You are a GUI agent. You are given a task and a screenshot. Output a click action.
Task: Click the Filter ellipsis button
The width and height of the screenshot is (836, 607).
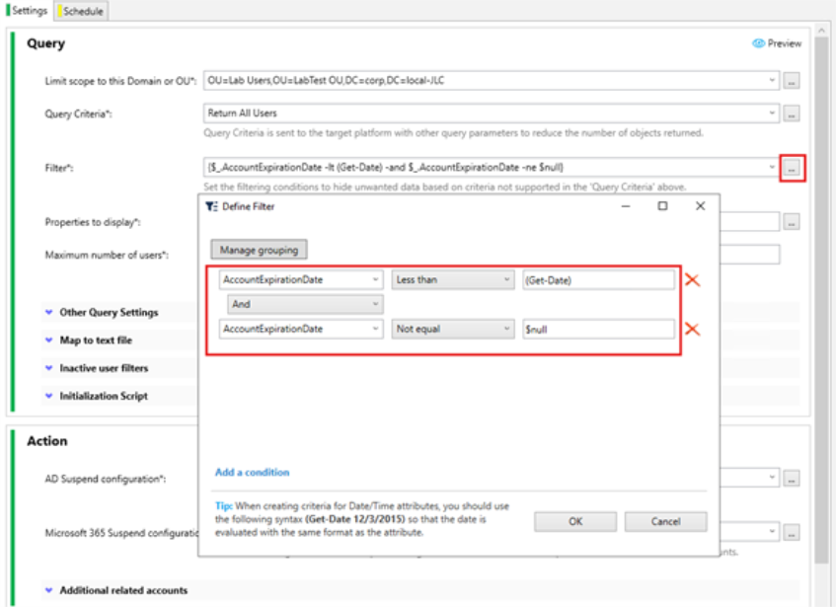click(x=792, y=169)
